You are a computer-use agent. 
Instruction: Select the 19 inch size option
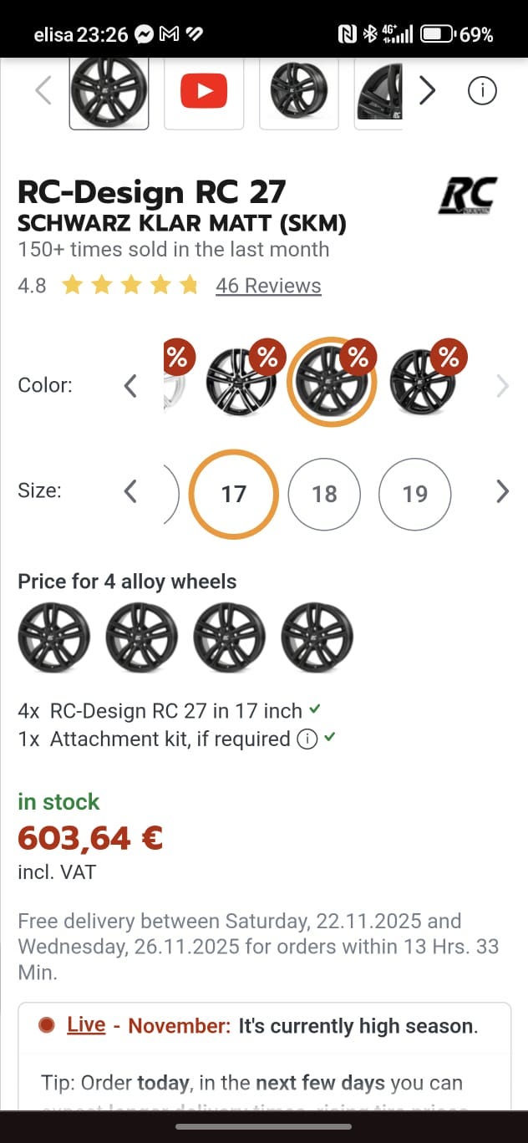pyautogui.click(x=415, y=494)
